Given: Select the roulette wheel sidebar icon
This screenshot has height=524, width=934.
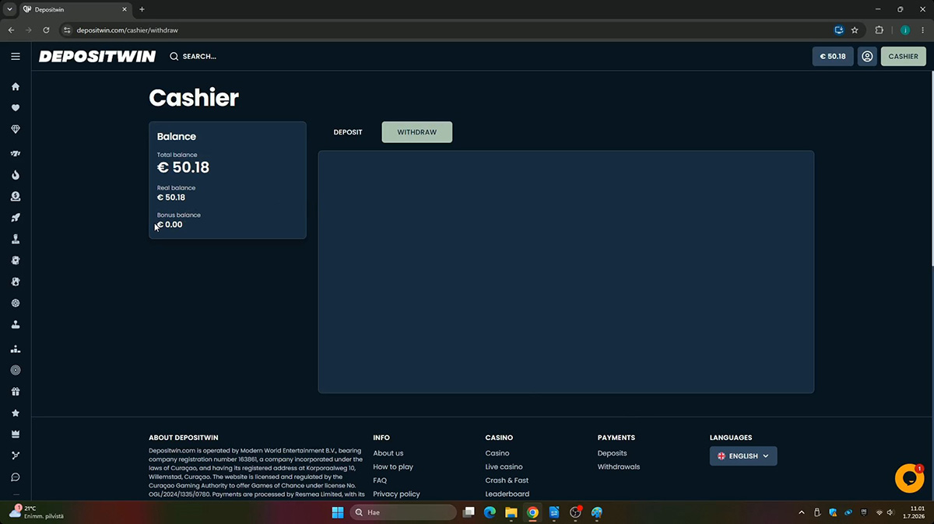Looking at the screenshot, I should 16,303.
